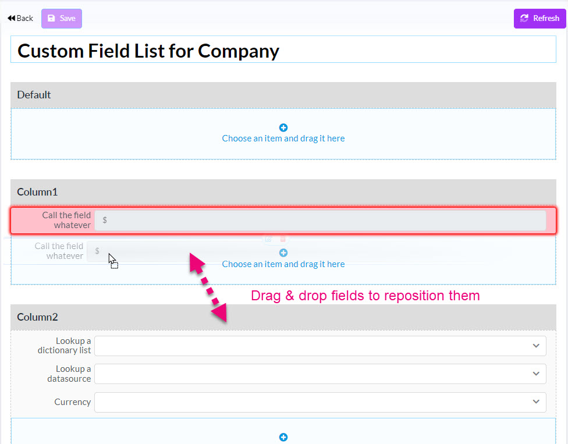Click the faded red trash delete icon

(283, 239)
